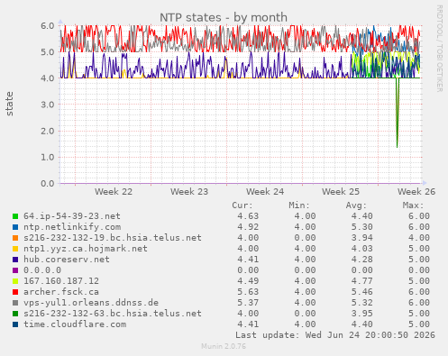
Task: Click the Min: column header
Action: (299, 205)
